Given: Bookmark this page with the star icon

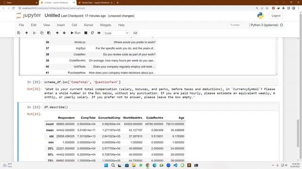Looking at the screenshot, I should pyautogui.click(x=267, y=8).
